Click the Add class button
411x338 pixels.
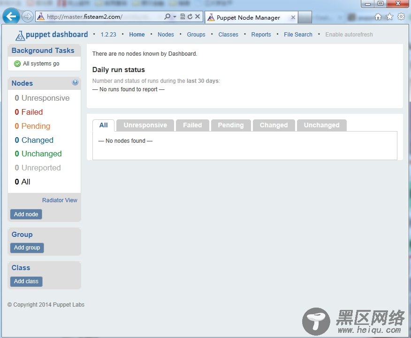coord(26,281)
